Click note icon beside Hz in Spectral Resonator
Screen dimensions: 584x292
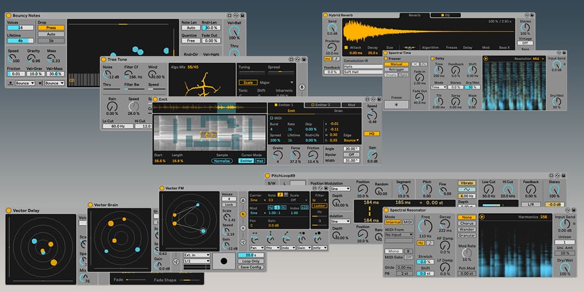coord(429,243)
